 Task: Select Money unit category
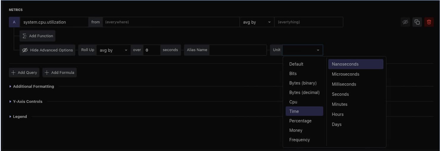coord(304,130)
